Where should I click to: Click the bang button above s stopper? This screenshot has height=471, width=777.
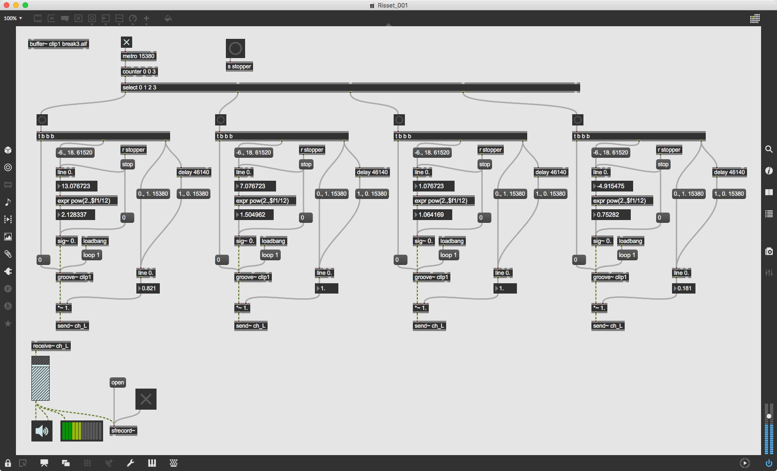tap(235, 48)
